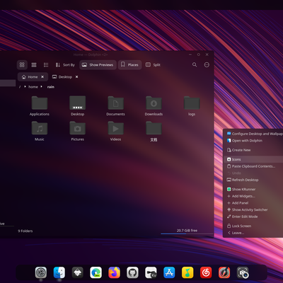Close the Desktop tab
The height and width of the screenshot is (283, 283).
(x=76, y=77)
